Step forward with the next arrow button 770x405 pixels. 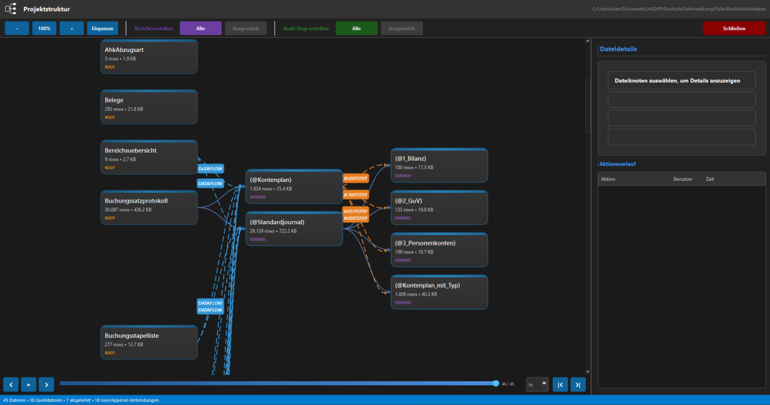[x=46, y=384]
